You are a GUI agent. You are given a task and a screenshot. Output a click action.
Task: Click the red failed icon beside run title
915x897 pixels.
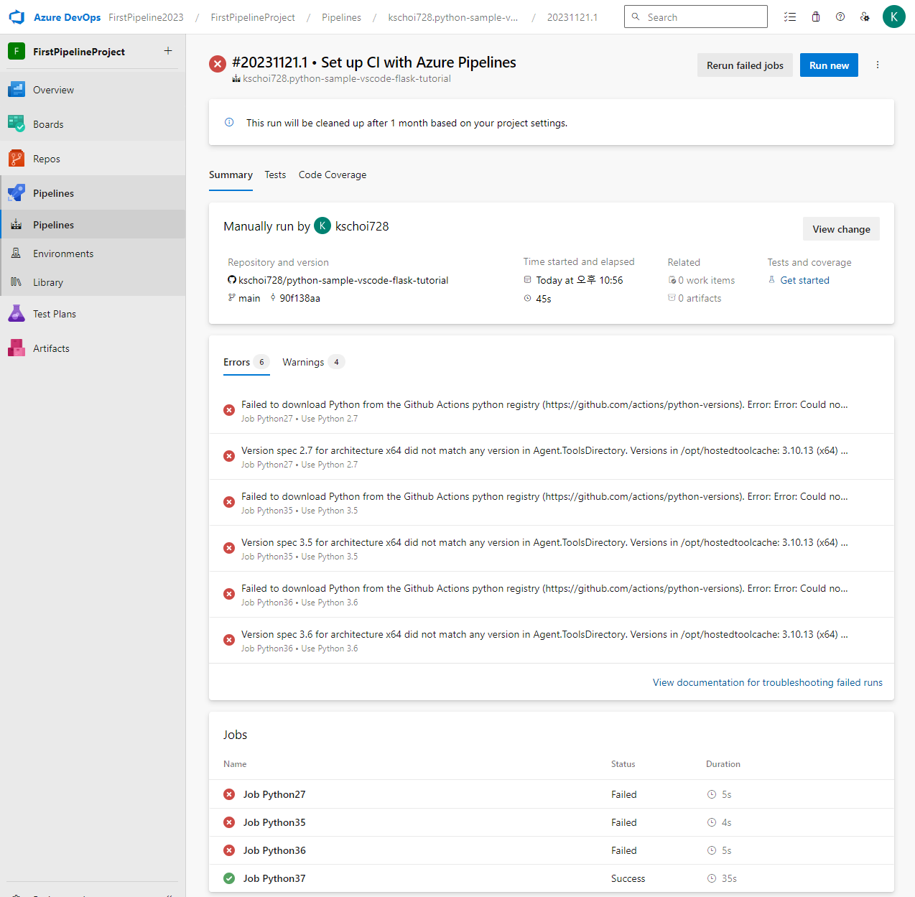tap(218, 64)
